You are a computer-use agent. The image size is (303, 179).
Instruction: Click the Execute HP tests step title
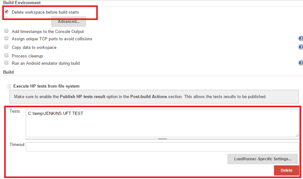47,86
